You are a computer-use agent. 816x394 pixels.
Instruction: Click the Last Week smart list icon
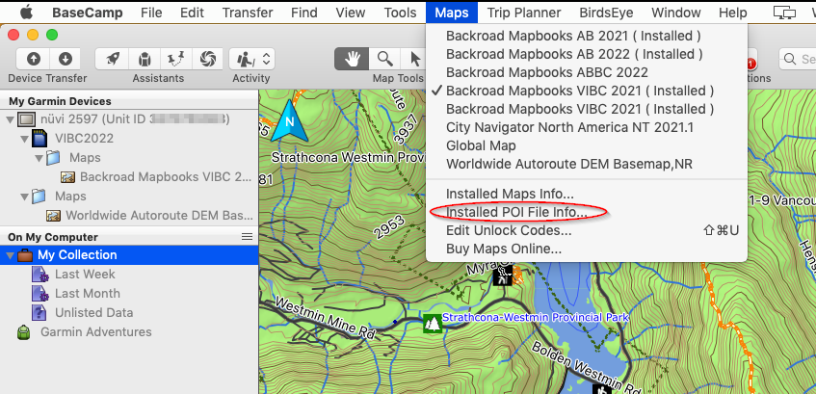[40, 275]
